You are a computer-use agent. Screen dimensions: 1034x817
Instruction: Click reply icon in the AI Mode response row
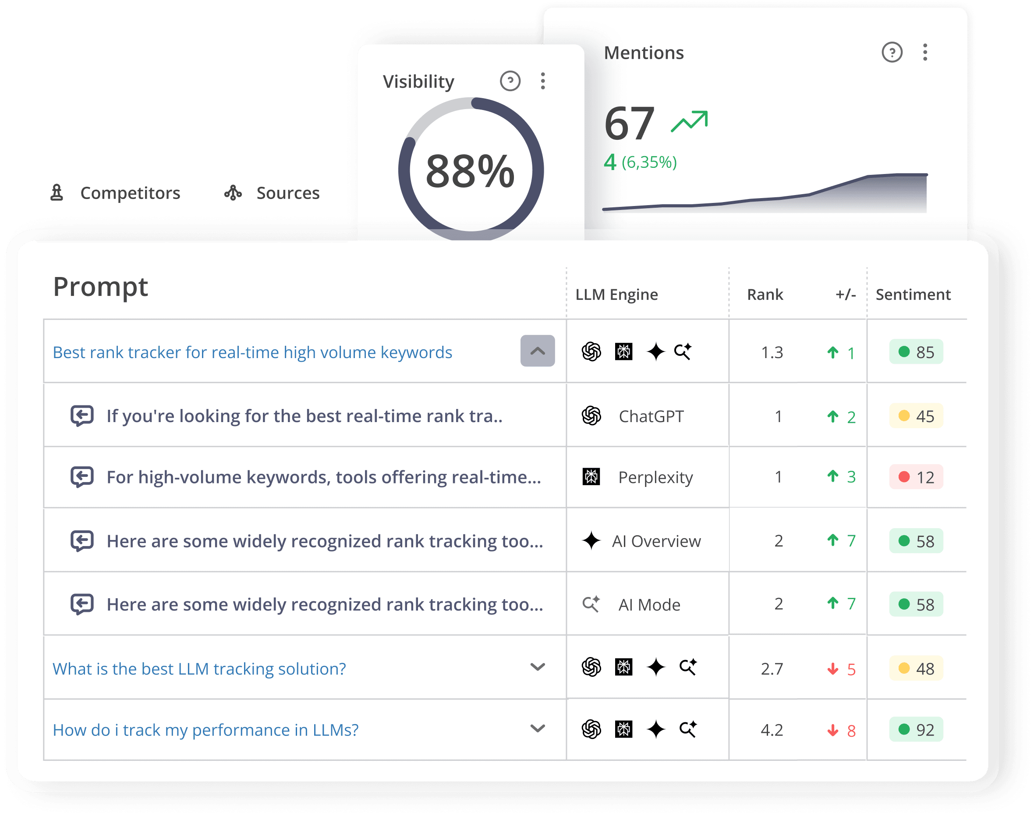82,604
